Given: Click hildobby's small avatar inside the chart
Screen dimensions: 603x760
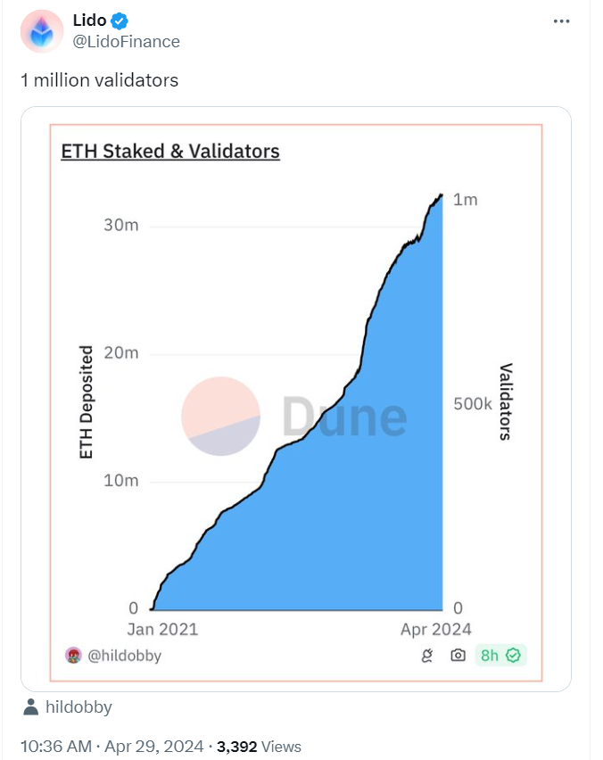Looking at the screenshot, I should pyautogui.click(x=74, y=656).
